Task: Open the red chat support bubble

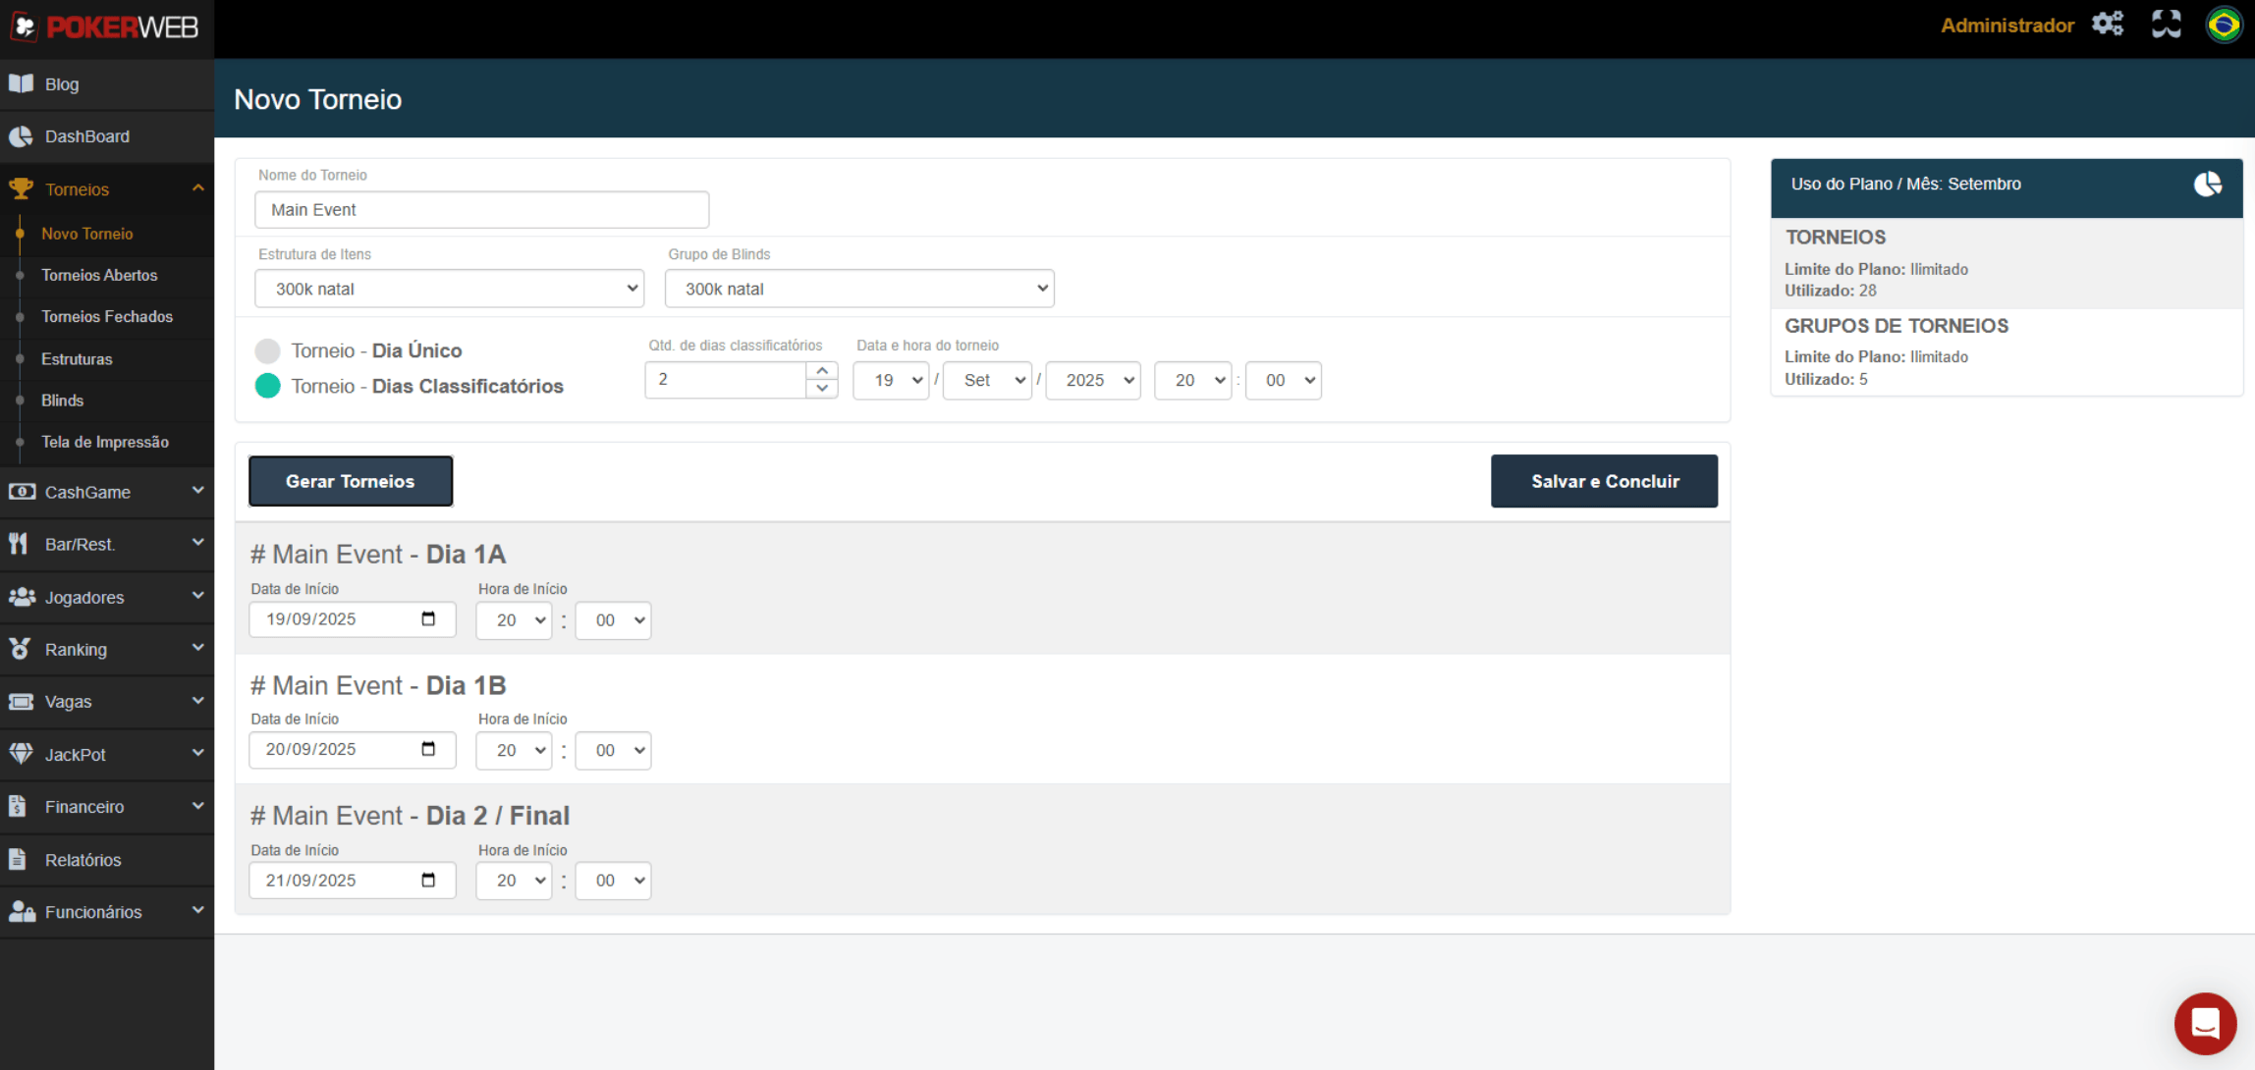Action: point(2205,1023)
